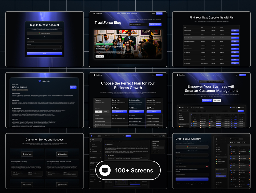Click Braincraze logo in Customer Stories
This screenshot has height=193, width=256.
coord(62,185)
